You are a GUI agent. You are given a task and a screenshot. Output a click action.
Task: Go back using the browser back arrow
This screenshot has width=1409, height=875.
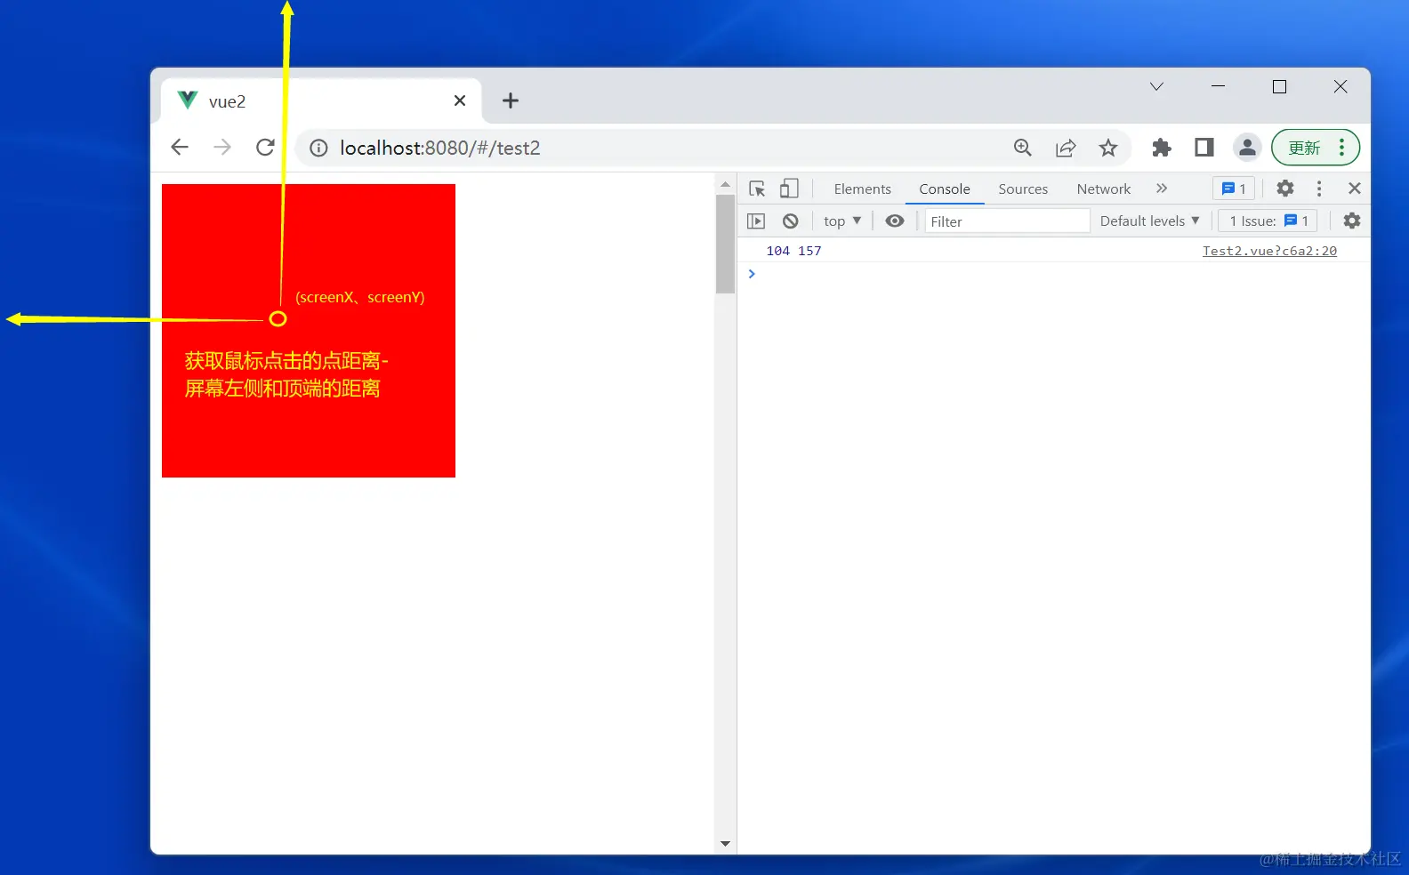tap(180, 148)
